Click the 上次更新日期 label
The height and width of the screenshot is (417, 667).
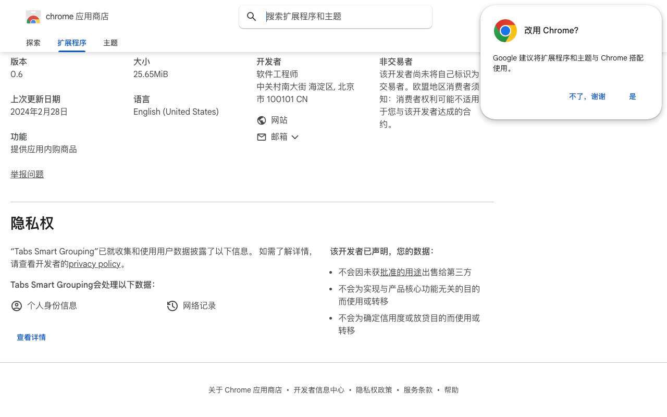pos(35,100)
